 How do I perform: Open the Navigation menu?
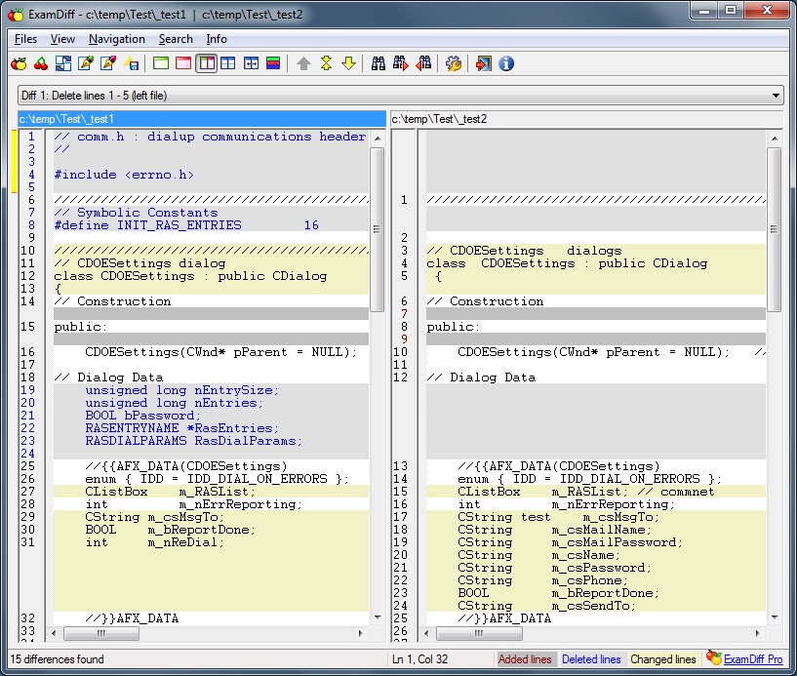coord(116,39)
